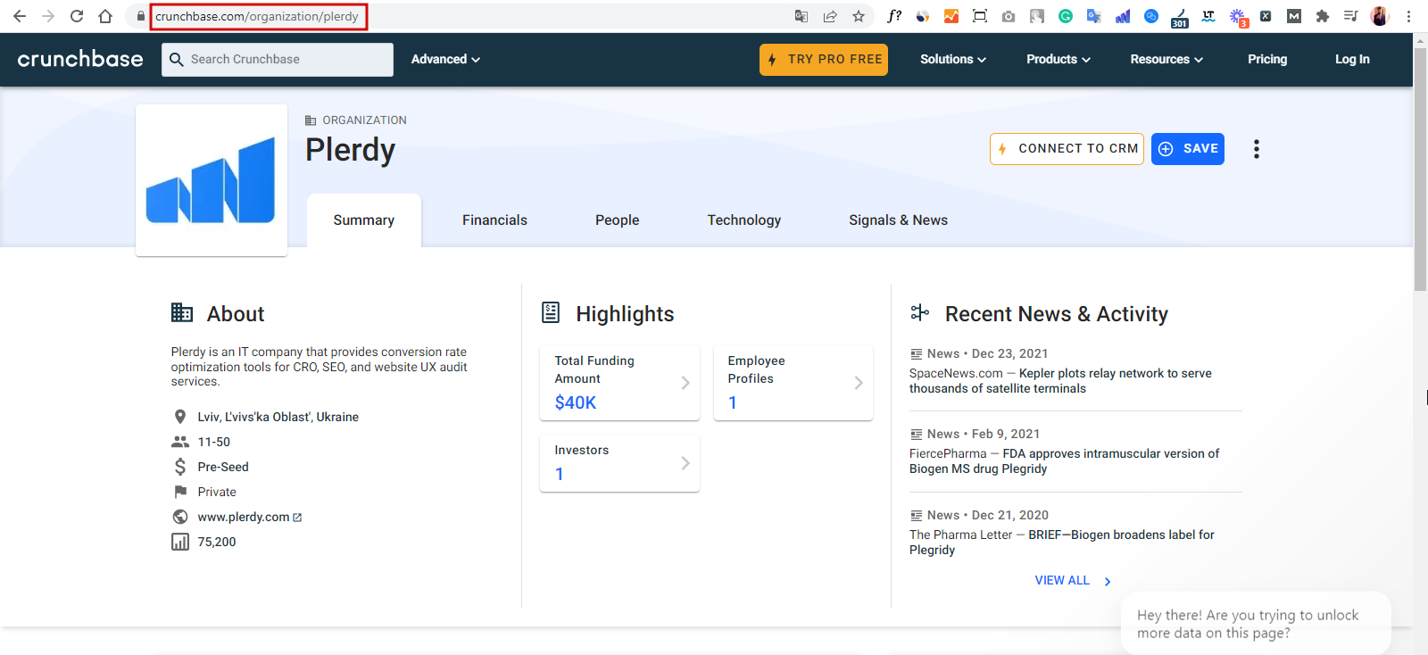The image size is (1428, 655).
Task: Open the FDA approves intramuscular news article
Action: click(x=1064, y=461)
